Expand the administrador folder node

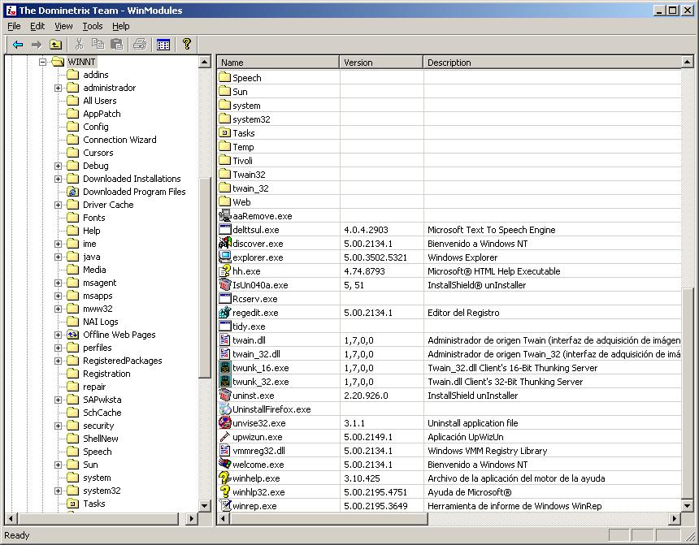[x=58, y=88]
